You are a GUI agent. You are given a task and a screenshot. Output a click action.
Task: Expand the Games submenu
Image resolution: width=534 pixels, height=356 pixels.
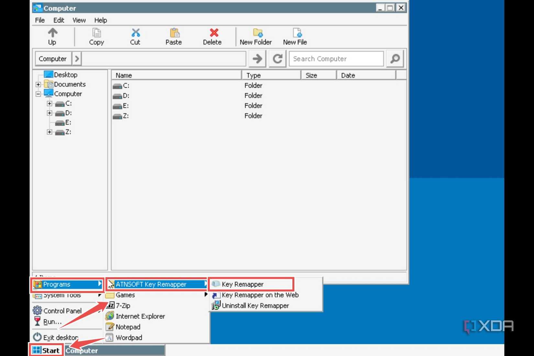click(x=157, y=295)
